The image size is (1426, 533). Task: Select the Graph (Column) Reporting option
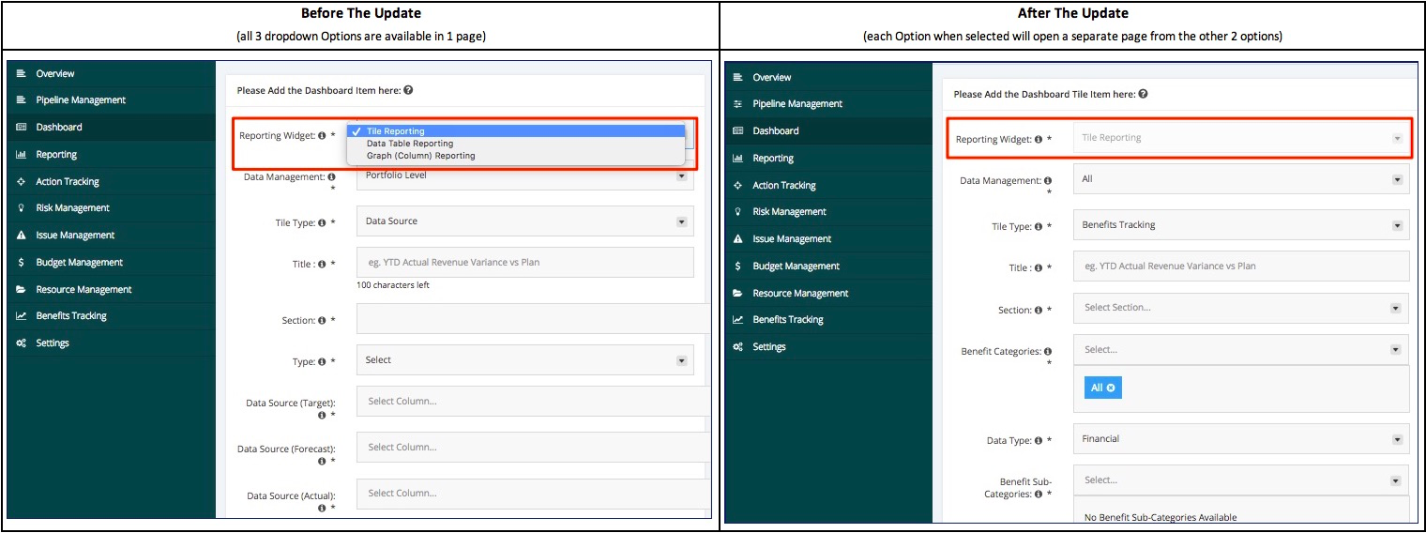(516, 156)
